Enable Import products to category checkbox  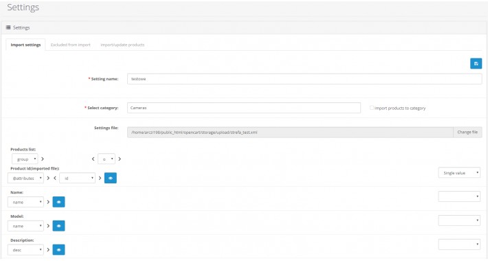tap(372, 108)
